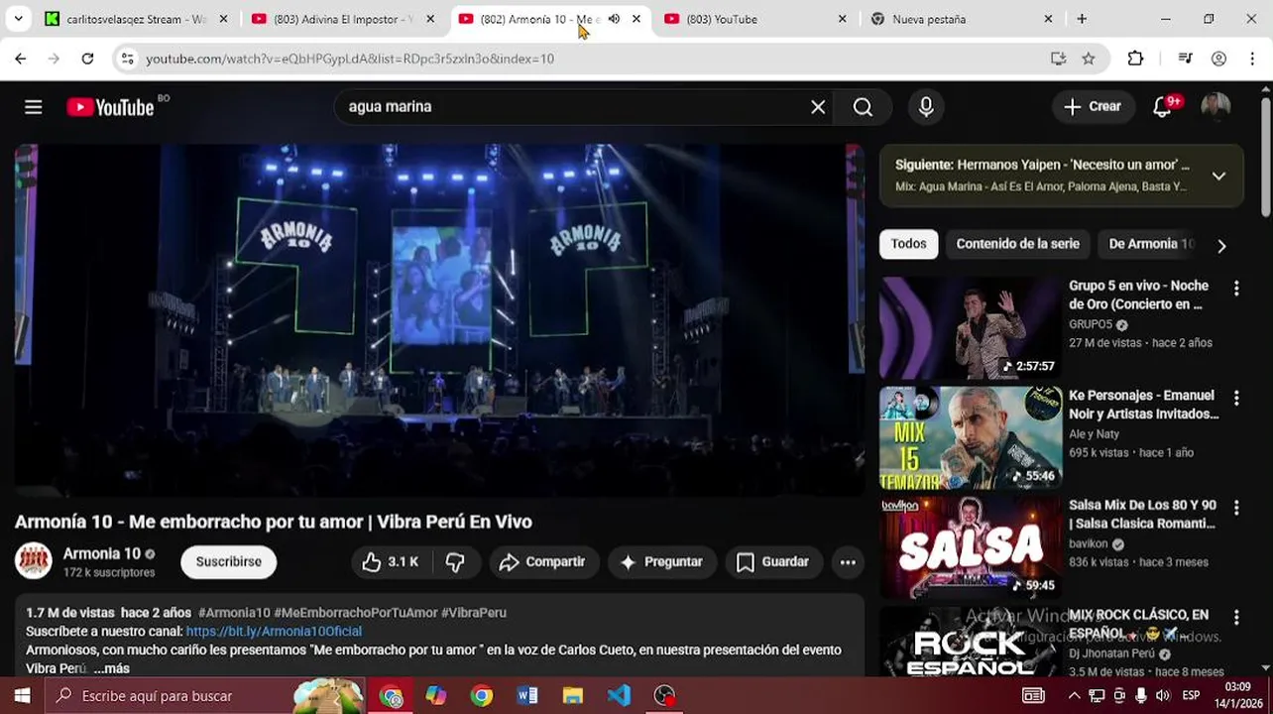1273x714 pixels.
Task: Click the Windows taskbar search box
Action: coord(203,696)
